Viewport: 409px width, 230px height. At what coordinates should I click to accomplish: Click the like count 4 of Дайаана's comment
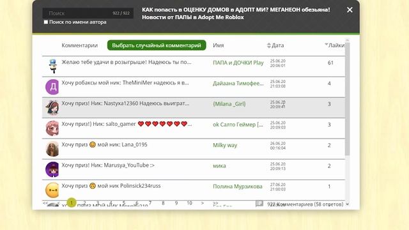329,84
